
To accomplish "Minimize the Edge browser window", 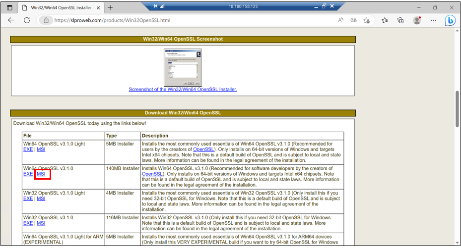I will [x=419, y=7].
